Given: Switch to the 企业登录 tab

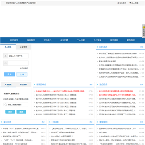Looking at the screenshot, I should click(23, 47).
